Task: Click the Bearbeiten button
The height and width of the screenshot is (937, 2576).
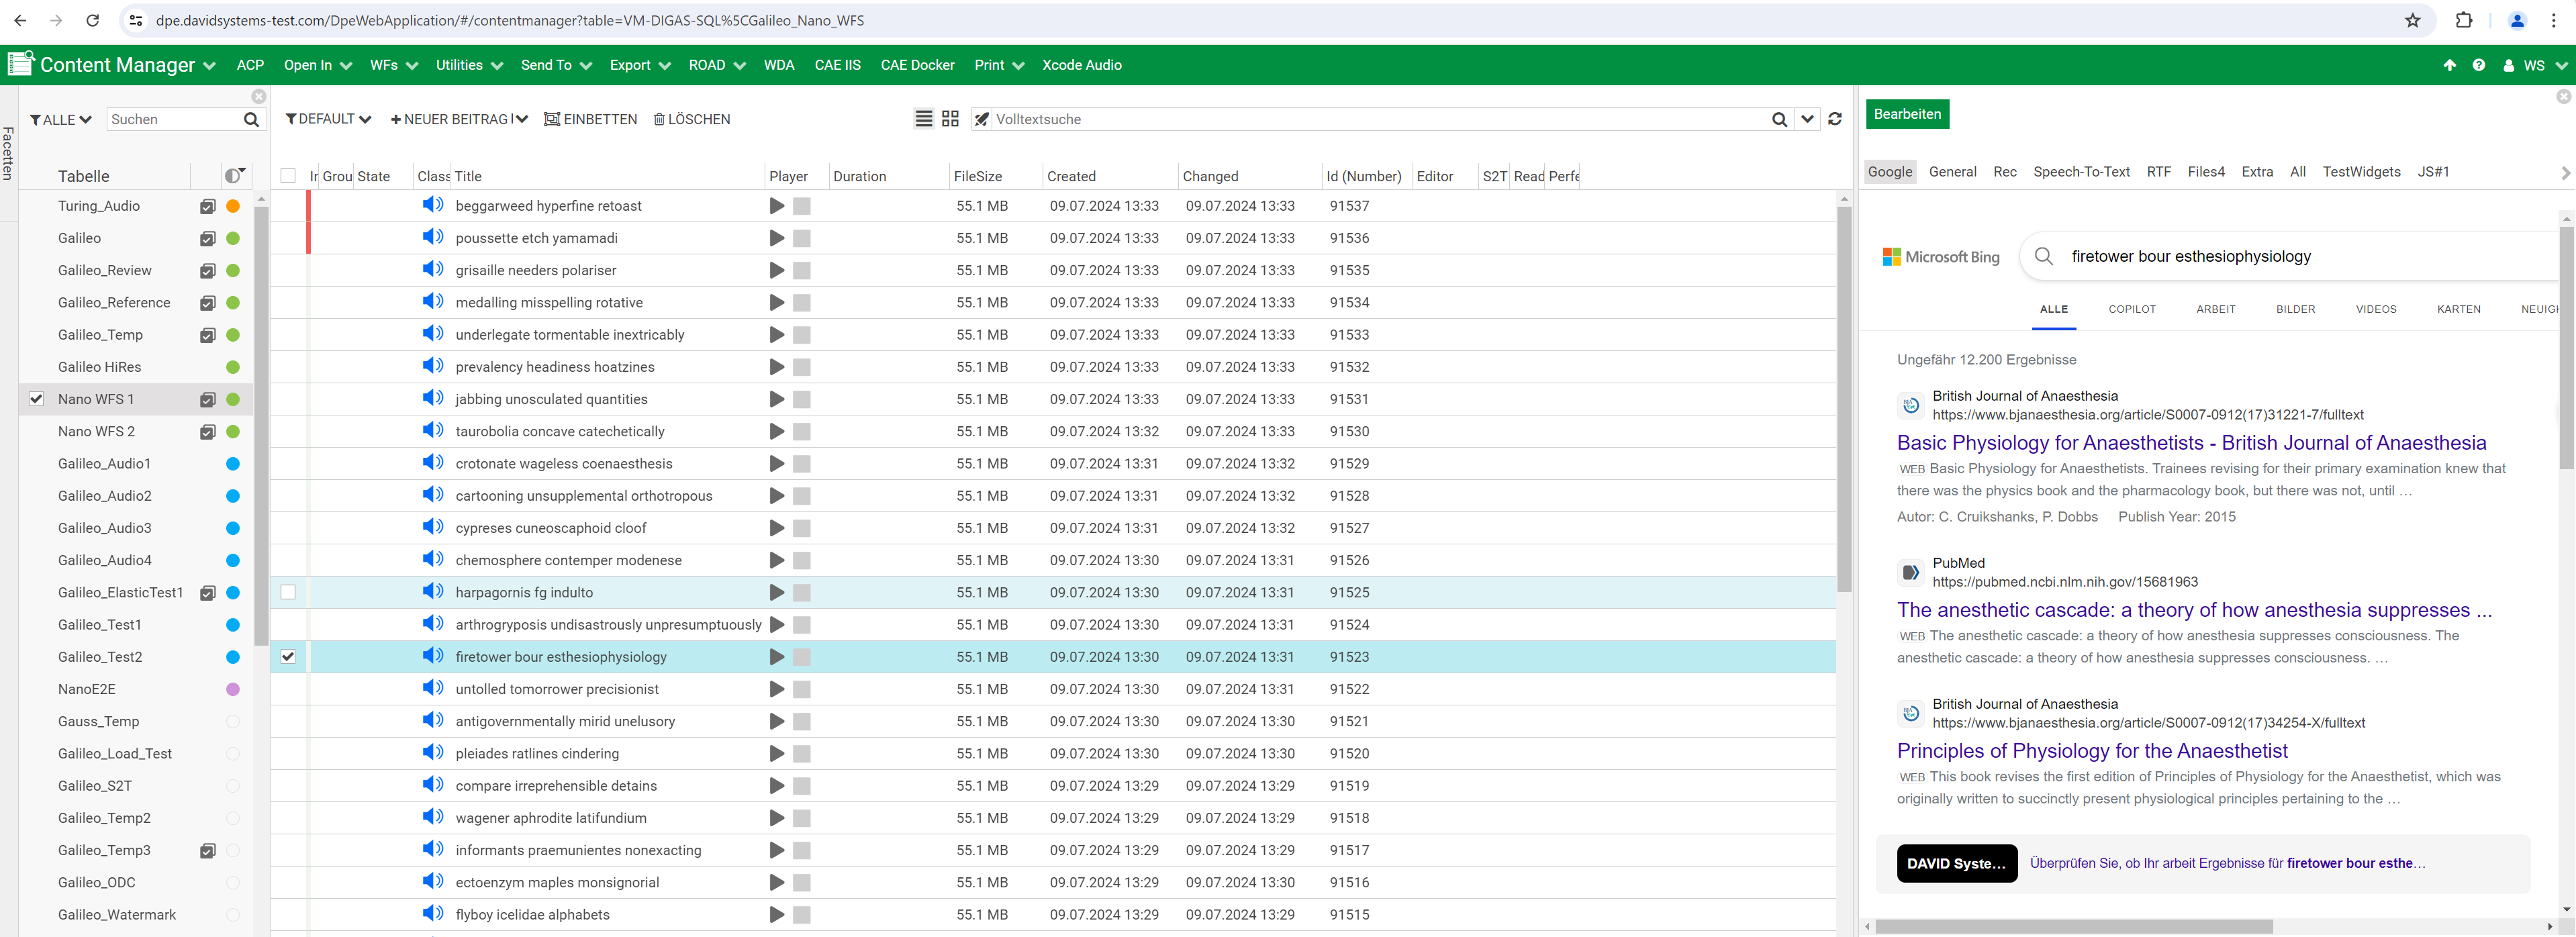Action: coord(1907,114)
